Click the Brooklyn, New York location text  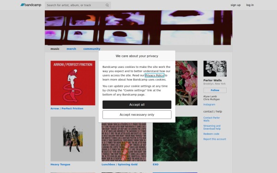214,84
